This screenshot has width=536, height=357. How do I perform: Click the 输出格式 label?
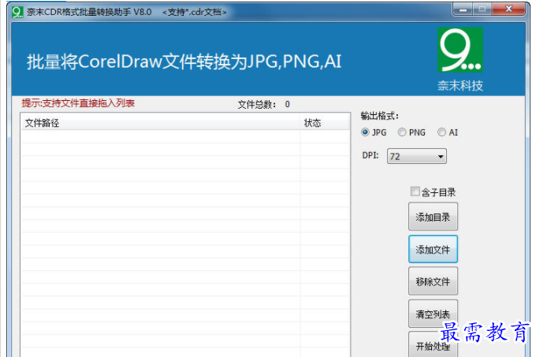[379, 116]
